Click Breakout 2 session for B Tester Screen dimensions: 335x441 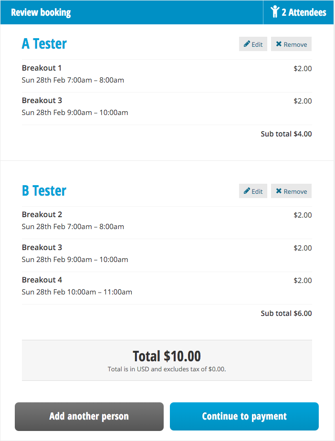pyautogui.click(x=42, y=215)
